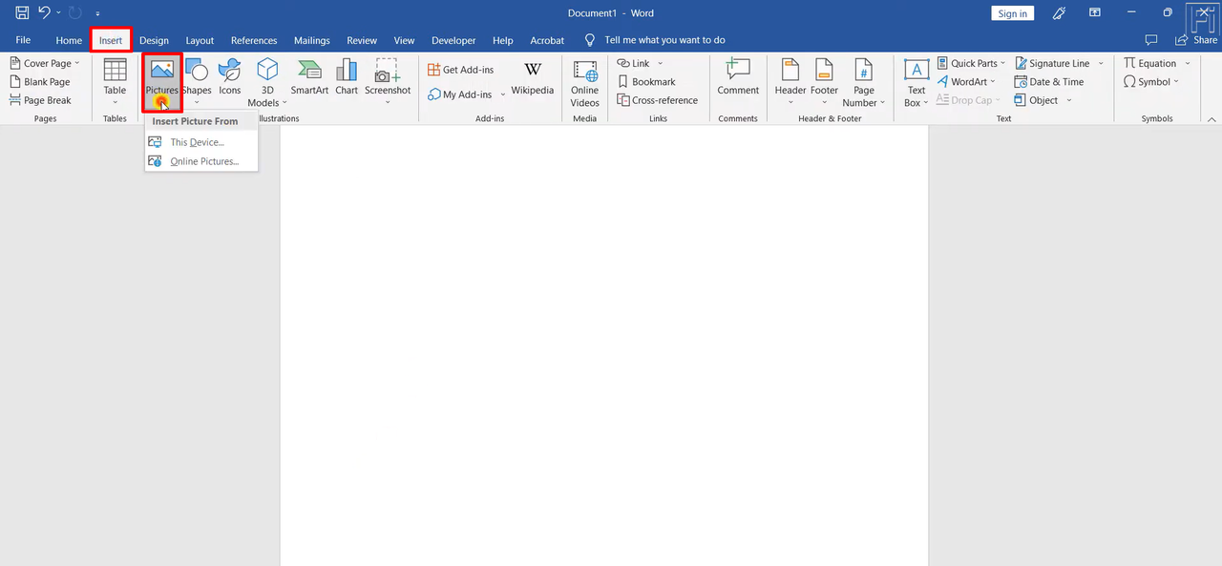Open the Table insert menu
1222x566 pixels.
115,82
